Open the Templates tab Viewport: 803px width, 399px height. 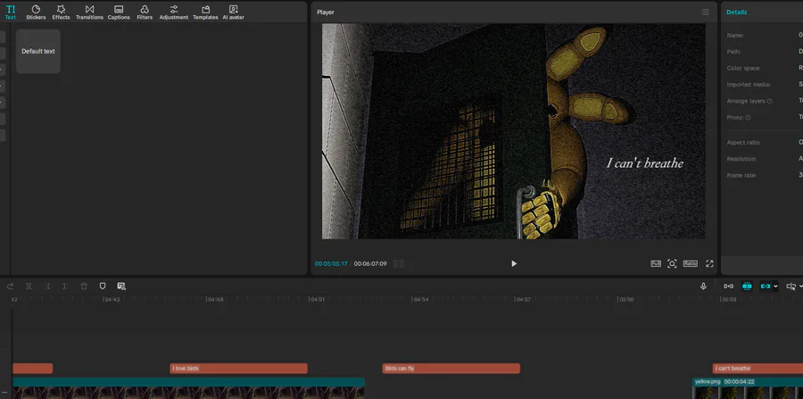(205, 12)
